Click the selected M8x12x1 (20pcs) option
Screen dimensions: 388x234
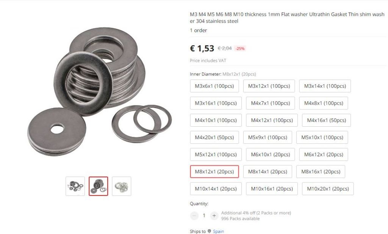214,171
